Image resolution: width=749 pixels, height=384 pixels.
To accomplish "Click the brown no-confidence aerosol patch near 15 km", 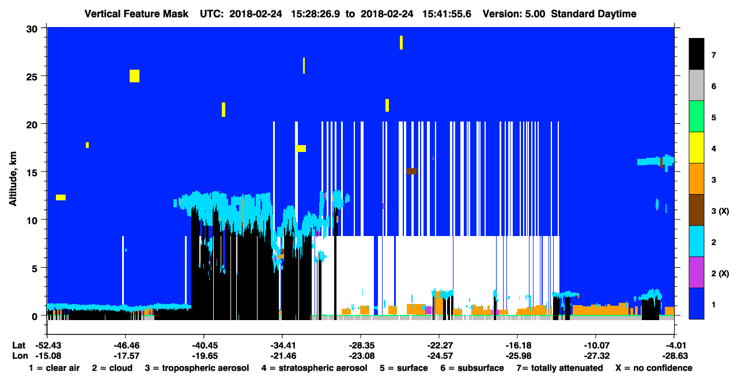I will pyautogui.click(x=411, y=171).
